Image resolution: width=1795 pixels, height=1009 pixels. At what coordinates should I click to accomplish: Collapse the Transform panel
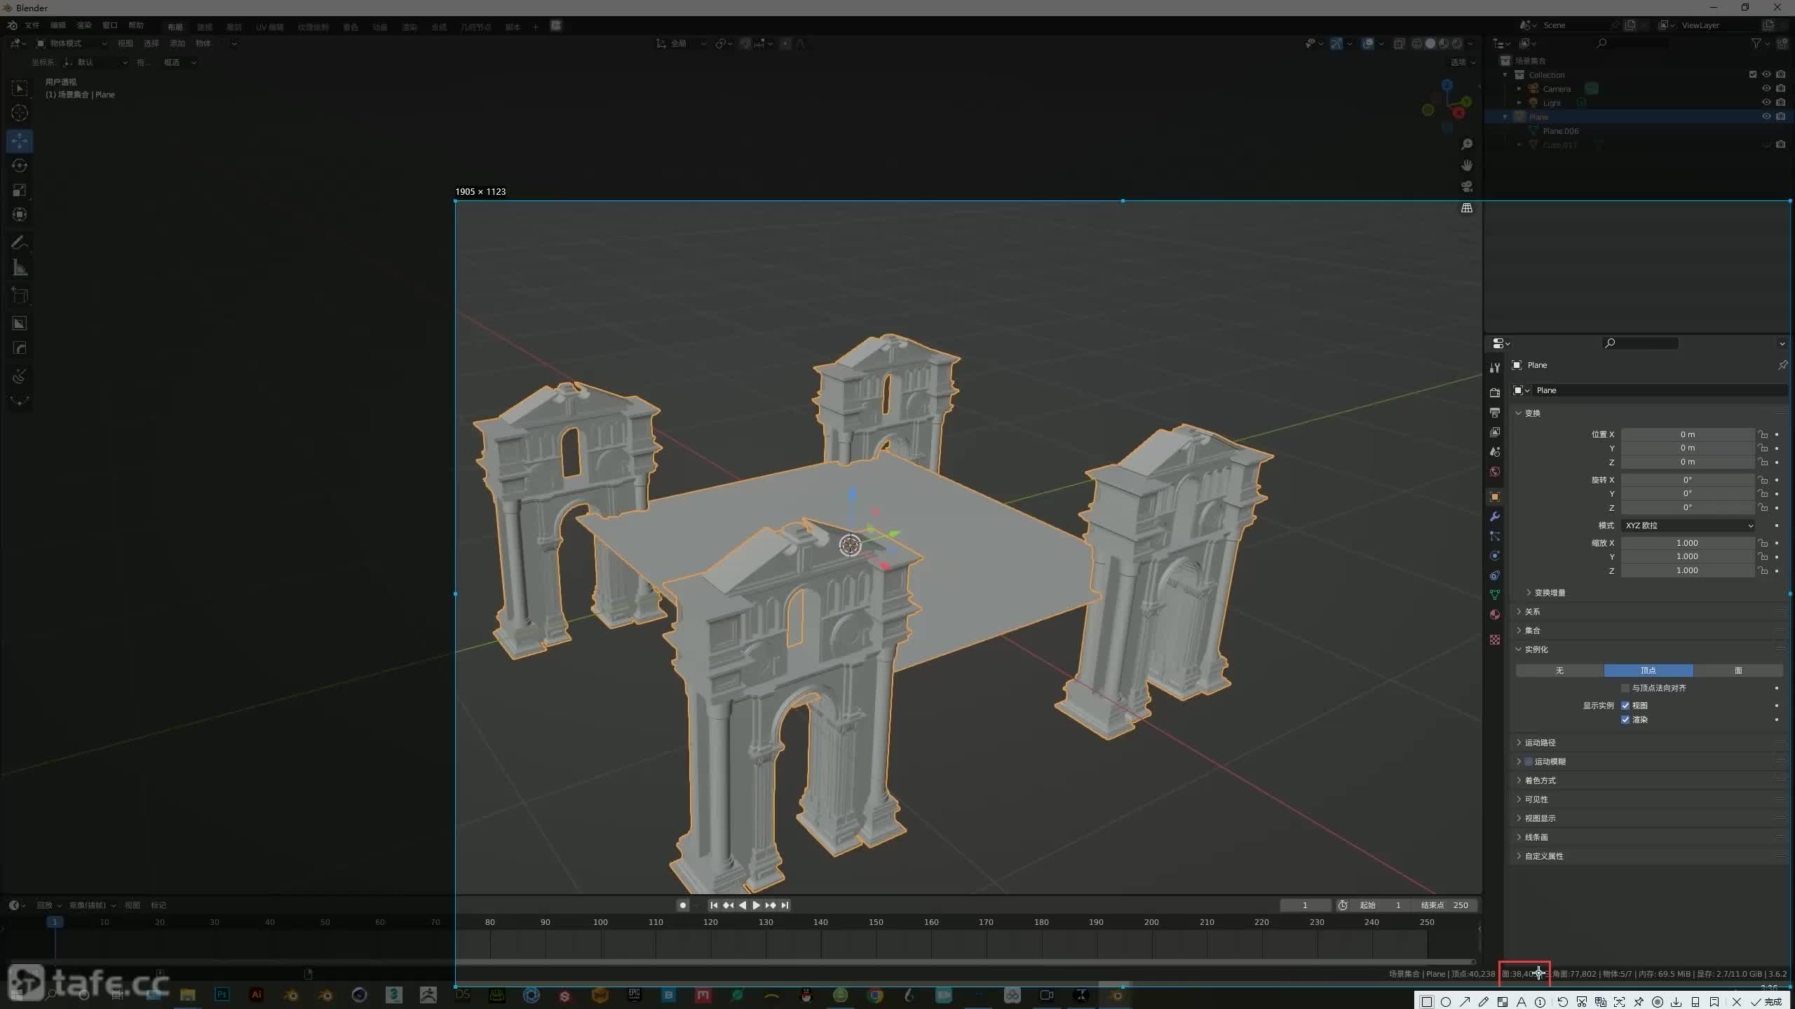pyautogui.click(x=1528, y=413)
